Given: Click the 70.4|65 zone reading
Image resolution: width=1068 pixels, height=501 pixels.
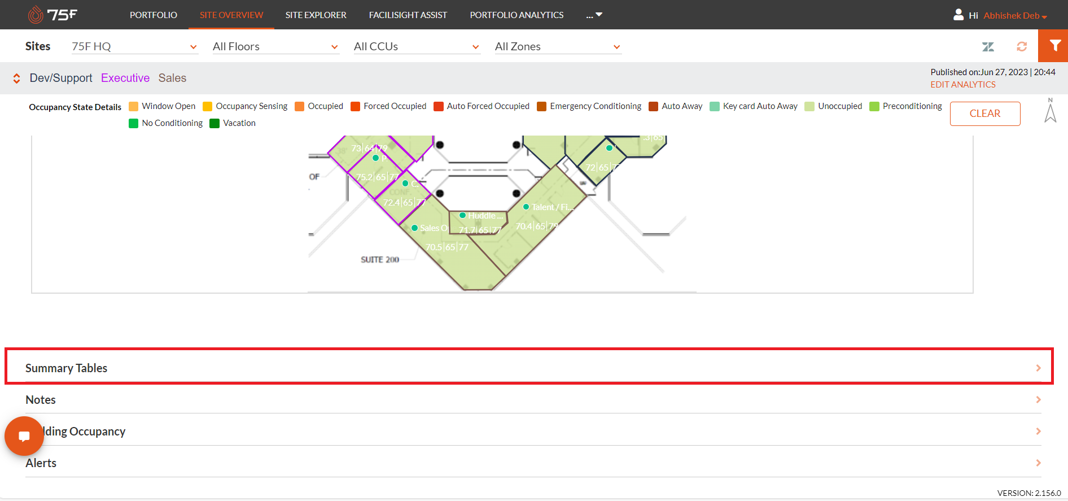Looking at the screenshot, I should [537, 226].
